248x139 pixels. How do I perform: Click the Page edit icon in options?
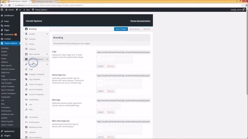(26, 69)
